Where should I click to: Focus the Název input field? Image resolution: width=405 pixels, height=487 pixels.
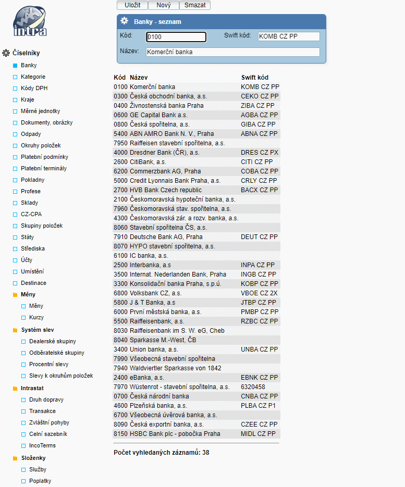tap(233, 52)
